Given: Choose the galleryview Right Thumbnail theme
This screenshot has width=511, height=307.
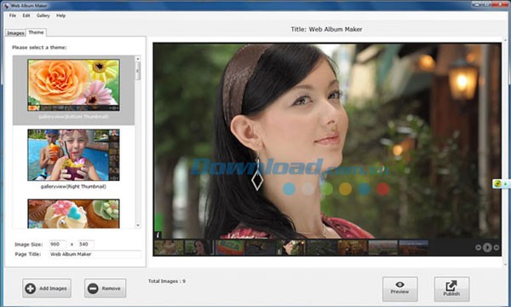Looking at the screenshot, I should pos(73,155).
